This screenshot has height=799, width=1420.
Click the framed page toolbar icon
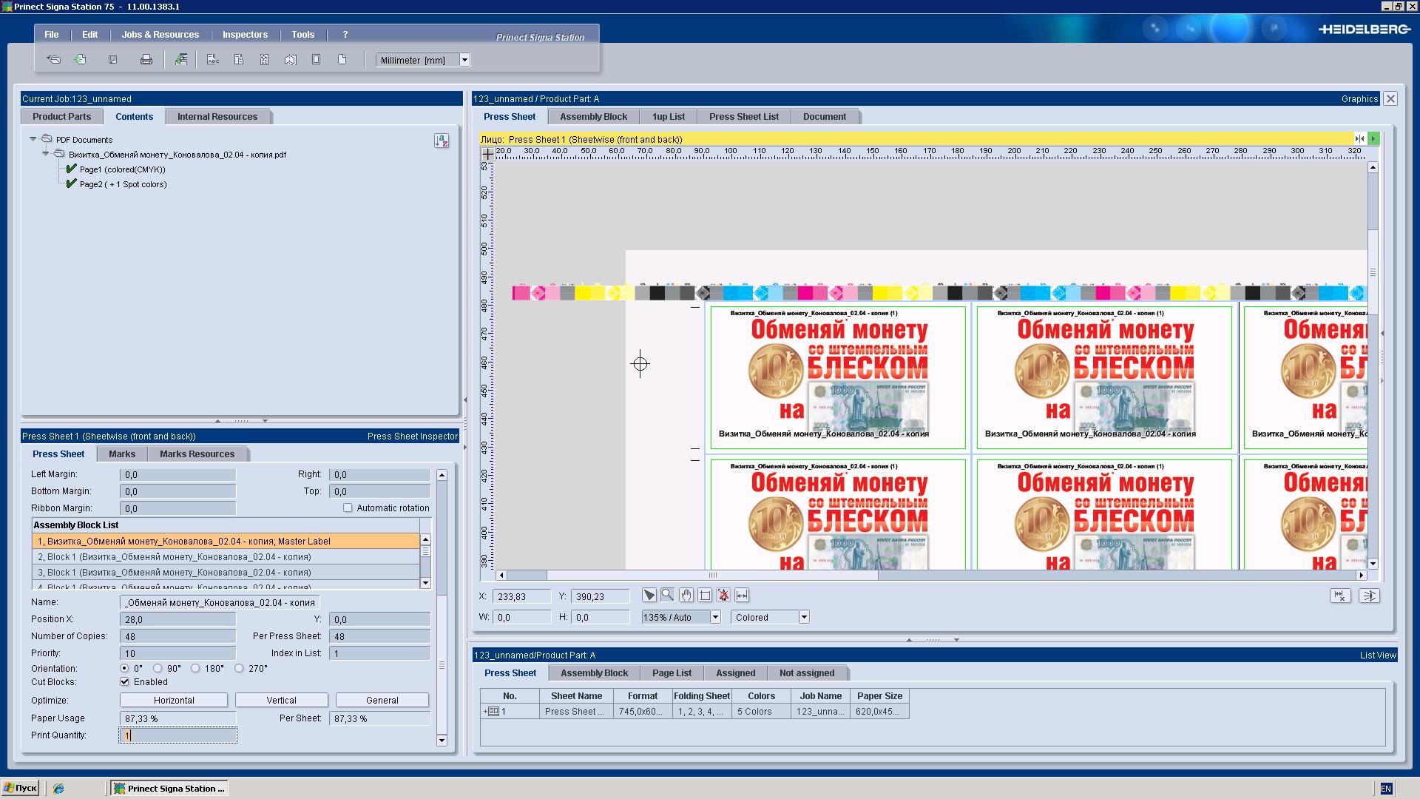[x=317, y=60]
